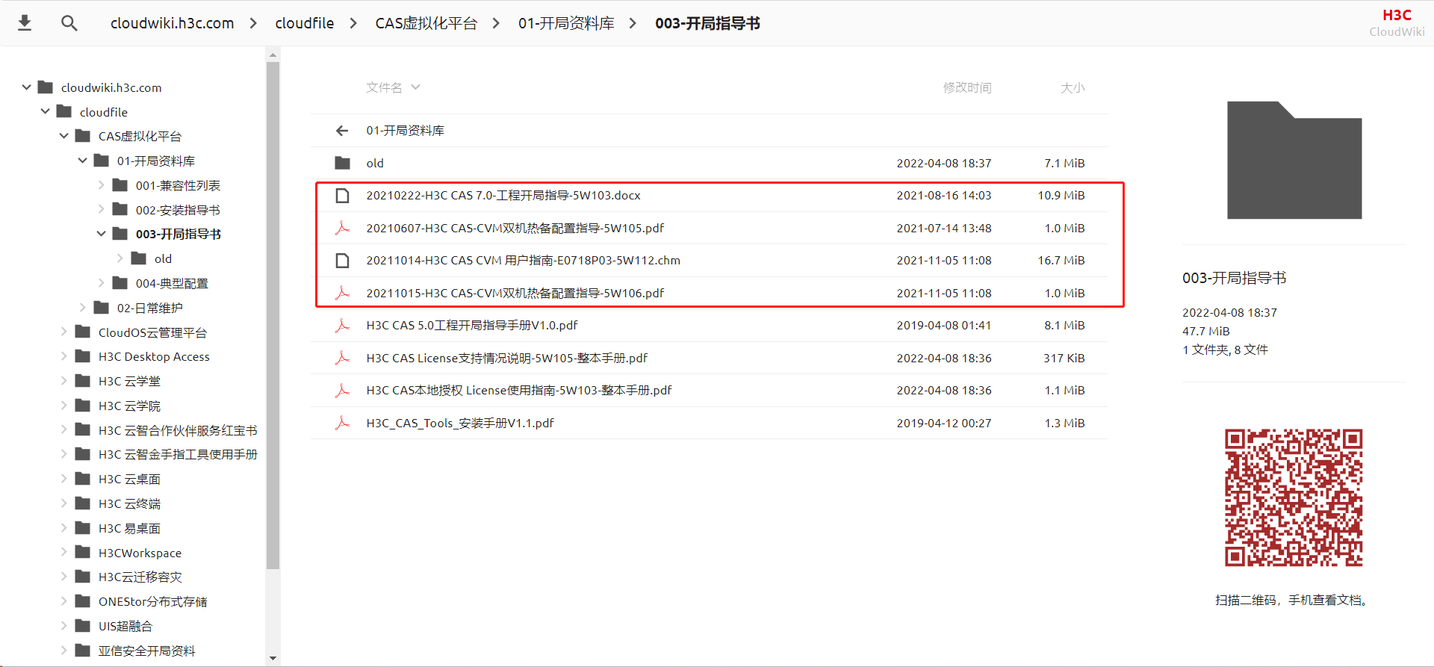
Task: Click the QR code image
Action: (x=1294, y=497)
